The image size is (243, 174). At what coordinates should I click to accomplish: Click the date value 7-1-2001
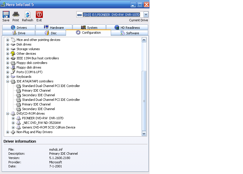56,166
